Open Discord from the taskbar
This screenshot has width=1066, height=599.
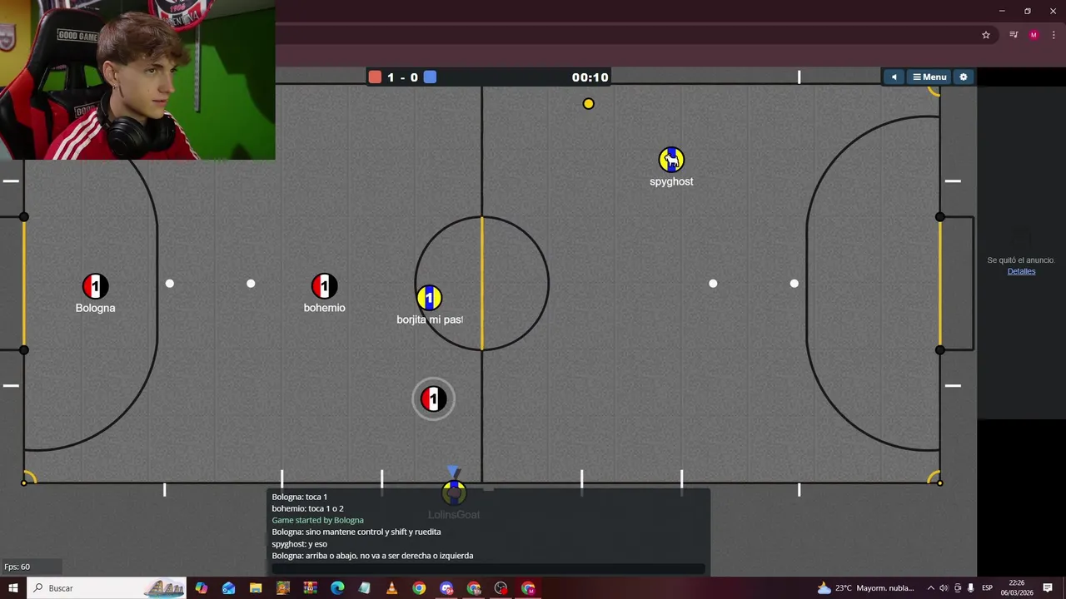tap(446, 588)
